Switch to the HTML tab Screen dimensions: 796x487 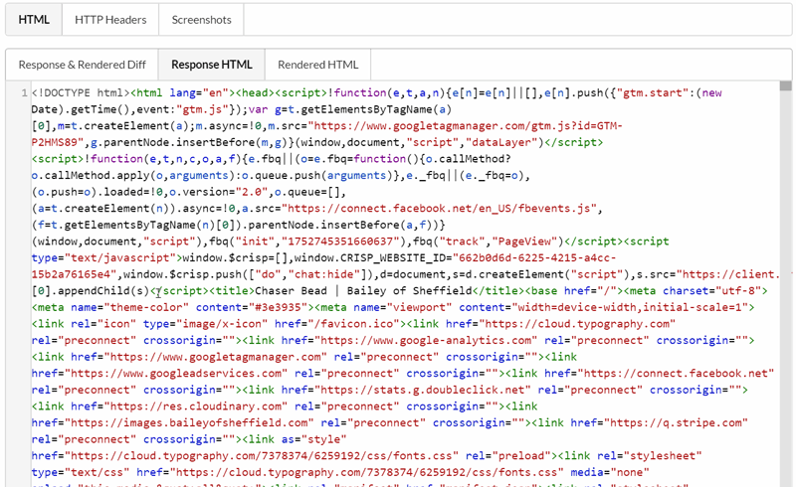click(34, 20)
